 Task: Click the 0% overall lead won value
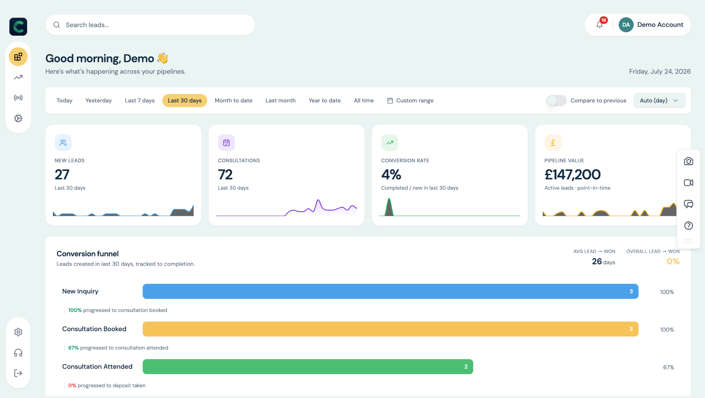(x=673, y=261)
